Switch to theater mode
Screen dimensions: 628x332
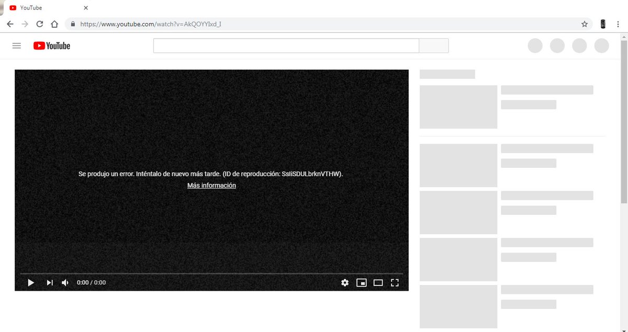(x=378, y=282)
